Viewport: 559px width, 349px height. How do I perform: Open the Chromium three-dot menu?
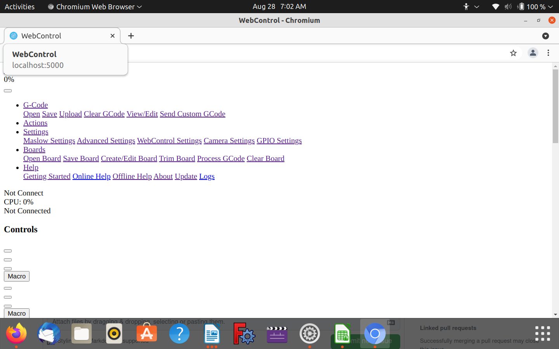click(548, 53)
